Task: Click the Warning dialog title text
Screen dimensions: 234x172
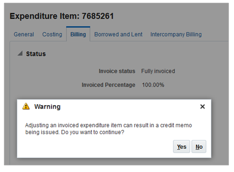Action: (47, 107)
